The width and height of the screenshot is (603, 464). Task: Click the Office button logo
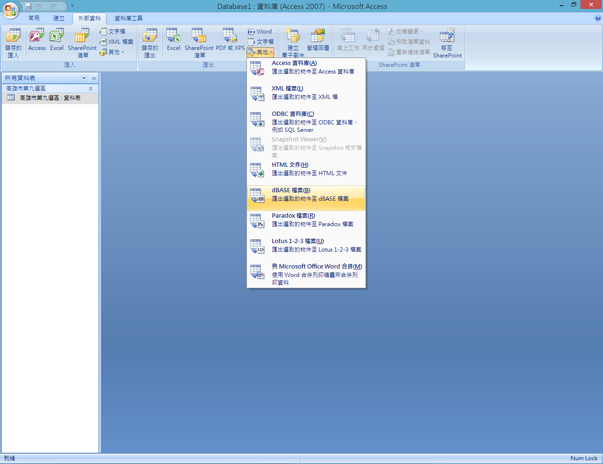click(x=10, y=10)
